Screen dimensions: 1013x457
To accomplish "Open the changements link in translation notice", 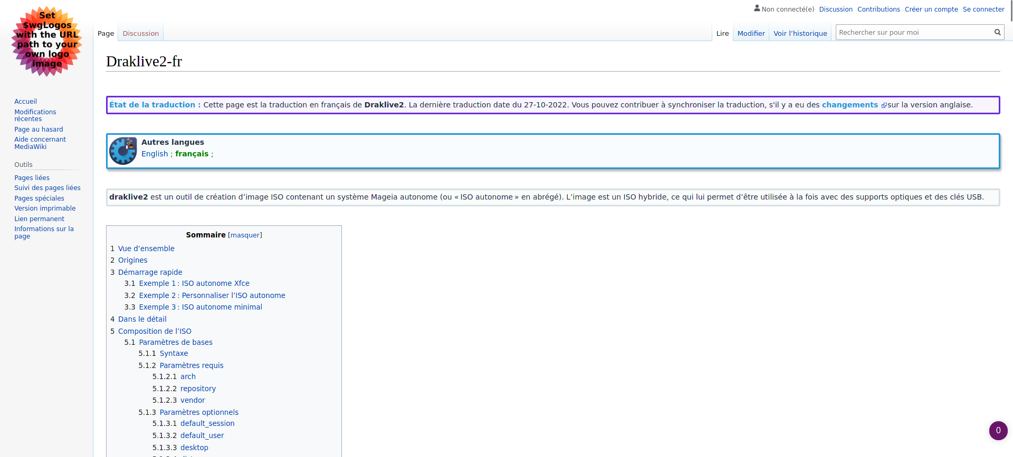I will (850, 105).
